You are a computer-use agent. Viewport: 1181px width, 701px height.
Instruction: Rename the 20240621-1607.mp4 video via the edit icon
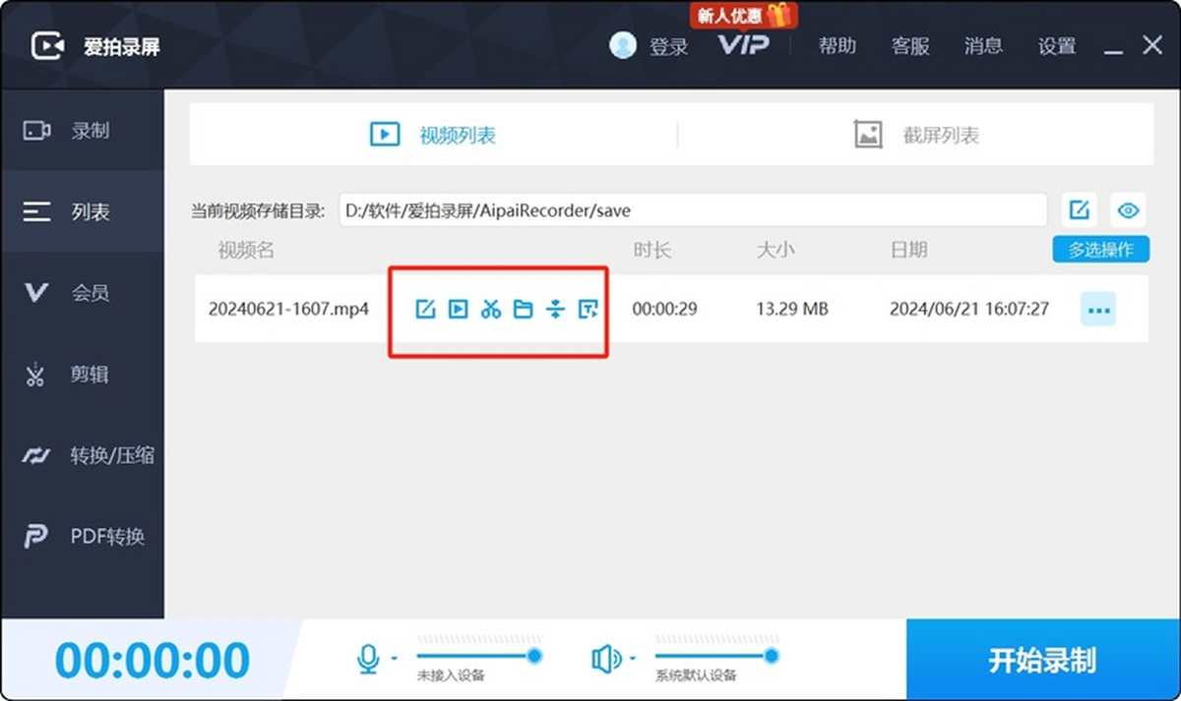pyautogui.click(x=425, y=309)
